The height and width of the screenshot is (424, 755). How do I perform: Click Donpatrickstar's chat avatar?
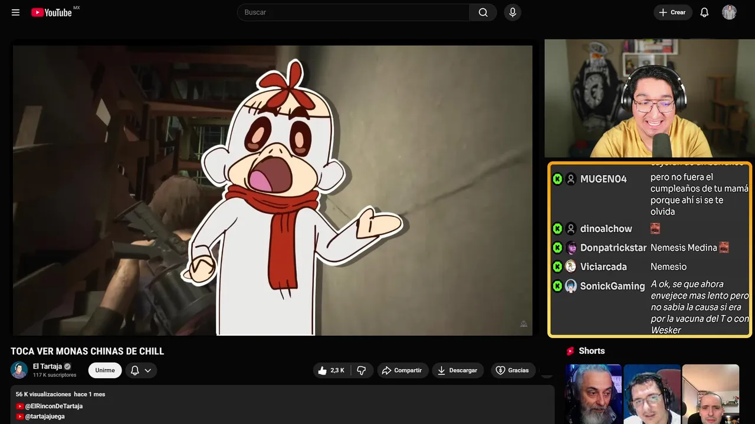[x=571, y=248]
